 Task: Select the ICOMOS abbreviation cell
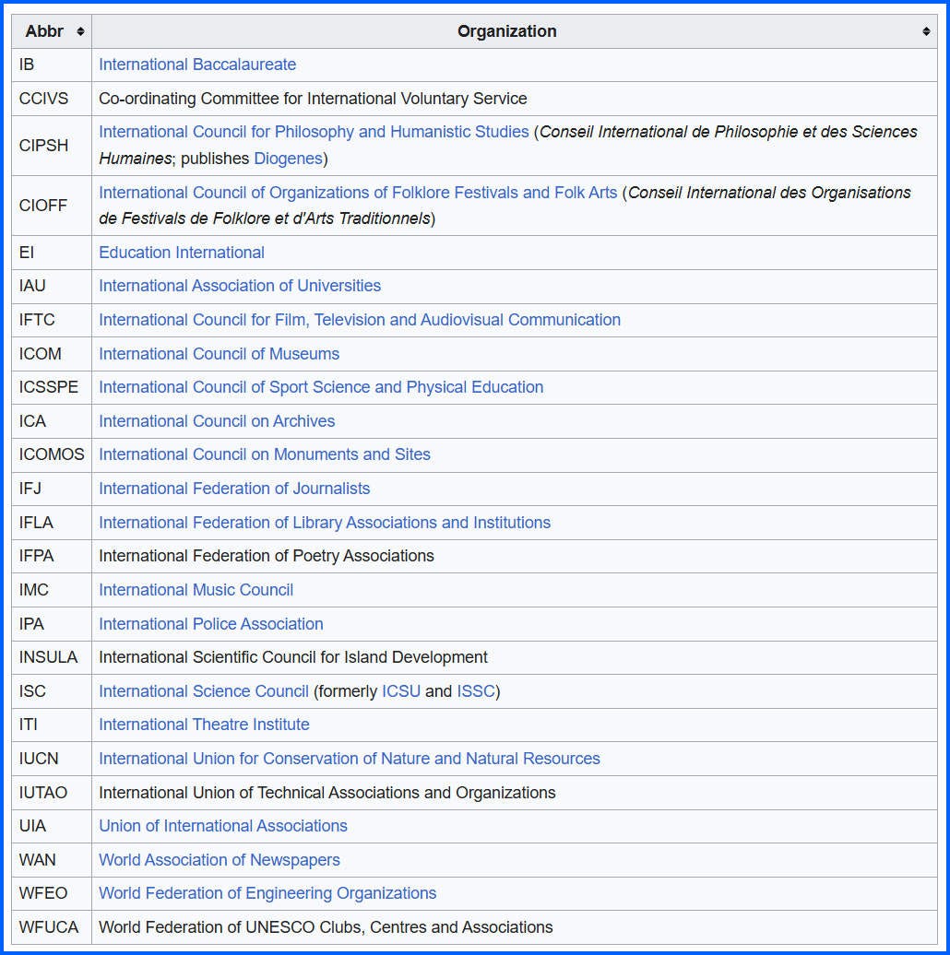[51, 454]
